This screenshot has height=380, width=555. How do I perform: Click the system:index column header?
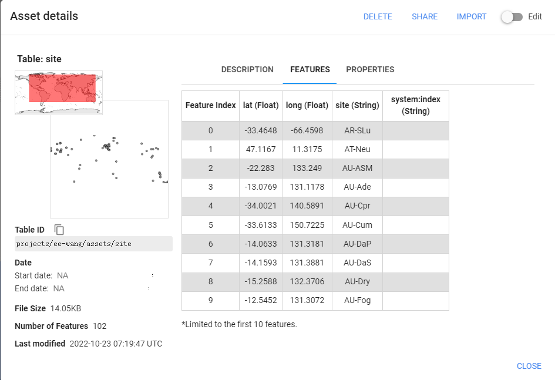(x=416, y=105)
